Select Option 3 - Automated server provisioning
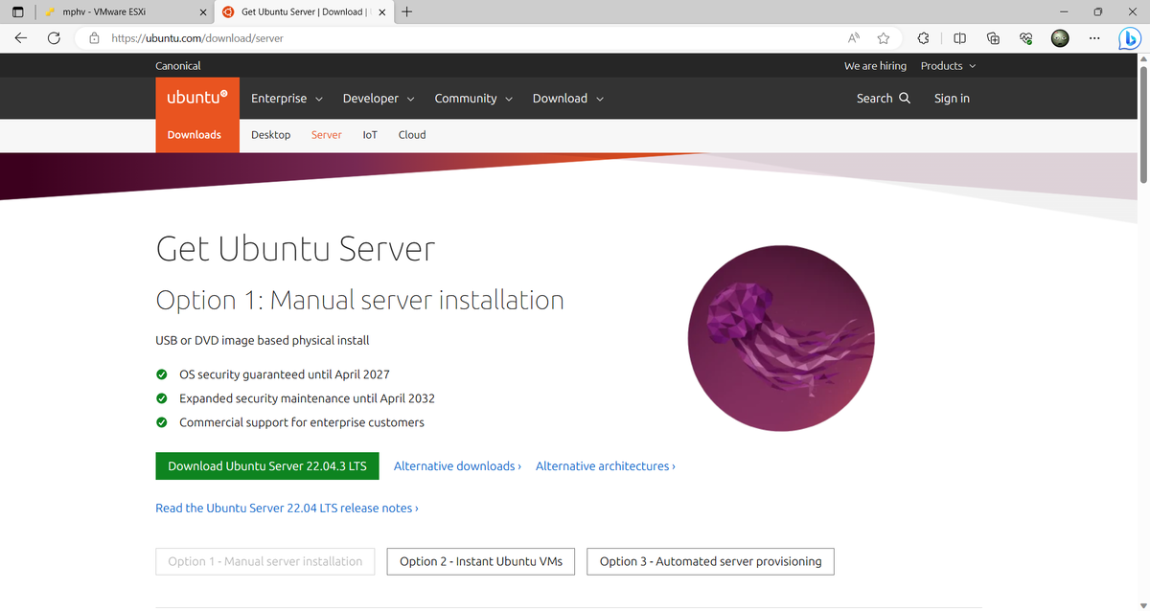Viewport: 1150px width, 611px height. pos(710,561)
